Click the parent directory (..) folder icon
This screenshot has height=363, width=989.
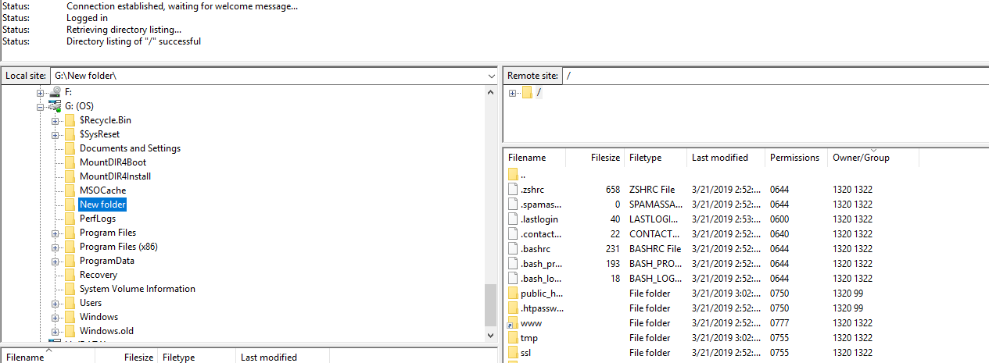pos(513,174)
